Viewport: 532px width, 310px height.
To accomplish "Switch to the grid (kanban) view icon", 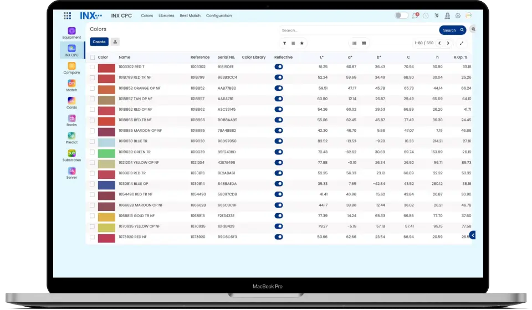I will click(364, 43).
